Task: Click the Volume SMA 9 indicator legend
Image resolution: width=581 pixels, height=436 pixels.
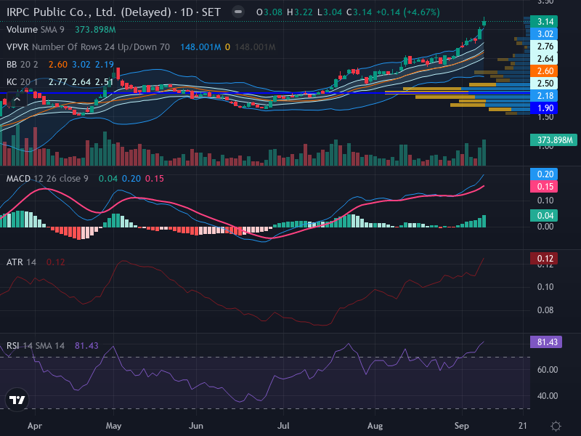Action: coord(35,30)
